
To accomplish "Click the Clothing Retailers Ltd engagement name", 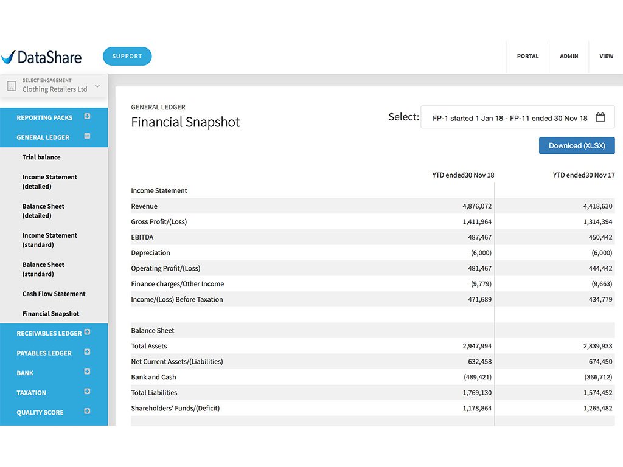I will pos(54,89).
